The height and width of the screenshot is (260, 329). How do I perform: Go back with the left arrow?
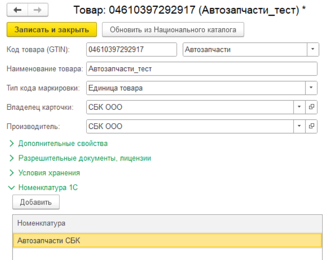coord(17,11)
